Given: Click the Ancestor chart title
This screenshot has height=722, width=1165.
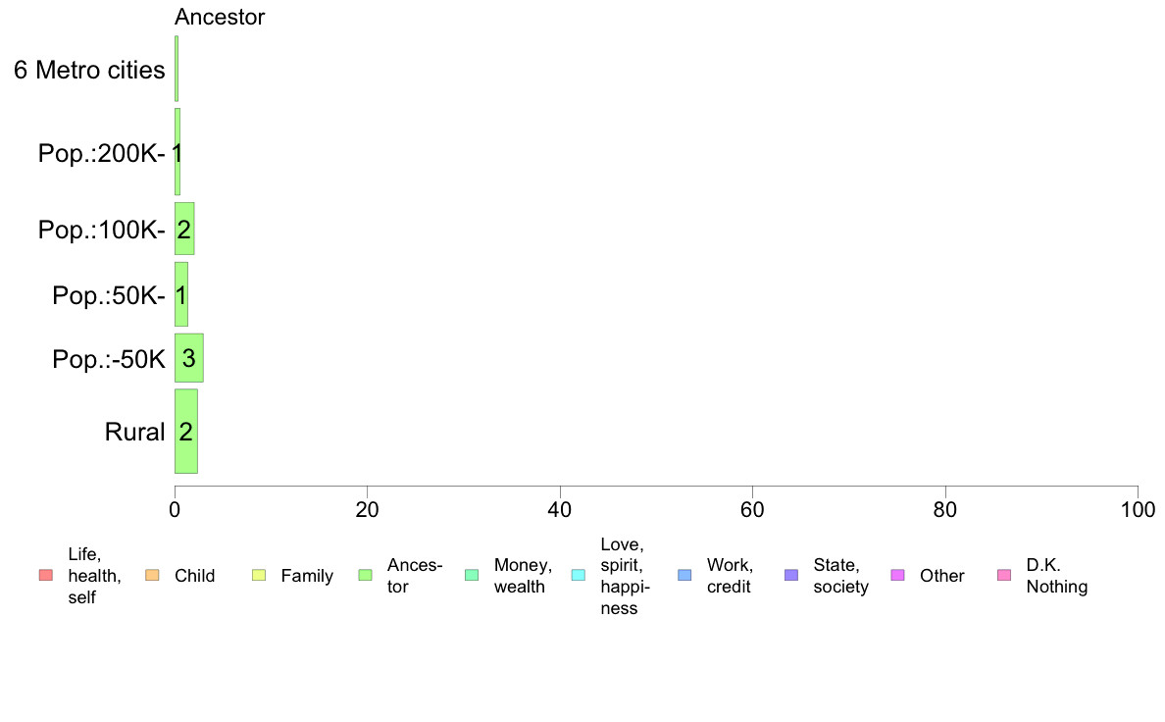Looking at the screenshot, I should tap(220, 17).
